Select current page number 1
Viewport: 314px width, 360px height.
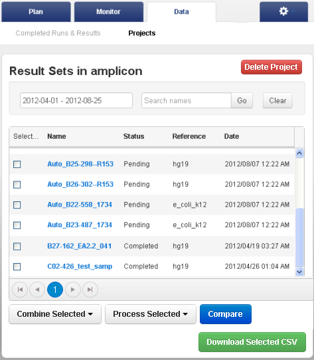click(x=55, y=290)
